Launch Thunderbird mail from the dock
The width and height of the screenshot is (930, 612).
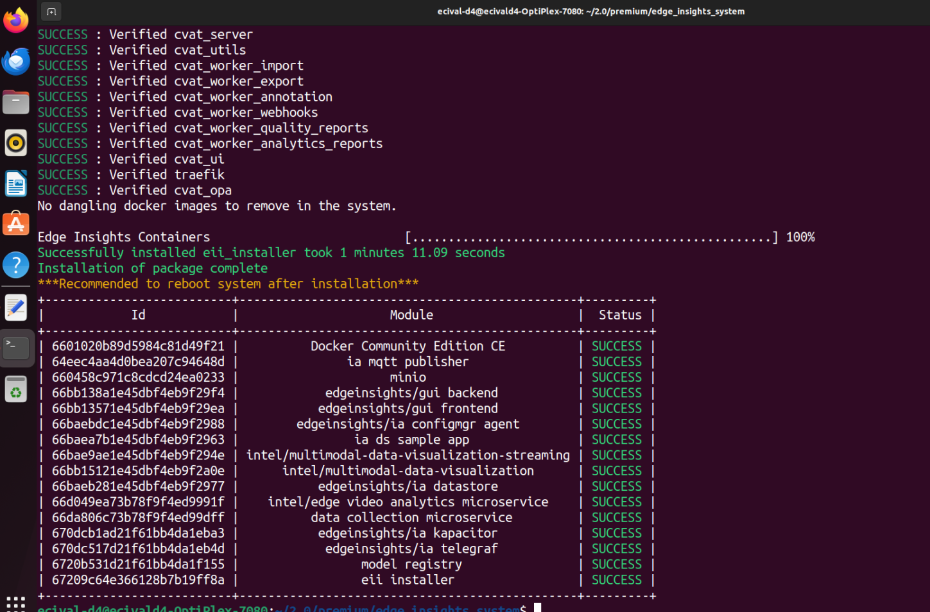[16, 62]
